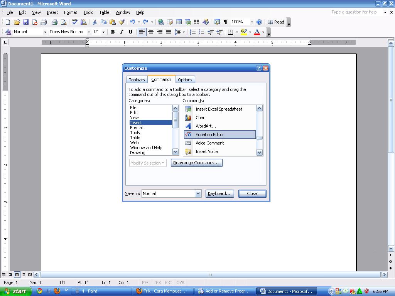Apply the yellow Highlight color
The width and height of the screenshot is (395, 296).
(x=244, y=32)
